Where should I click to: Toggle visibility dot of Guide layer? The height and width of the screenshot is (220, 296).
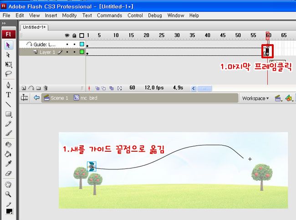67,44
